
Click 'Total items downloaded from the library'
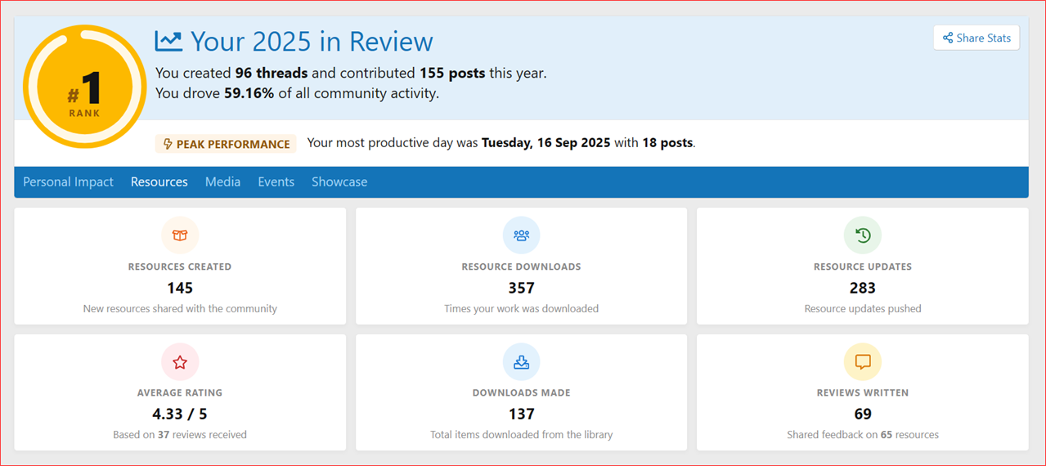coord(521,435)
